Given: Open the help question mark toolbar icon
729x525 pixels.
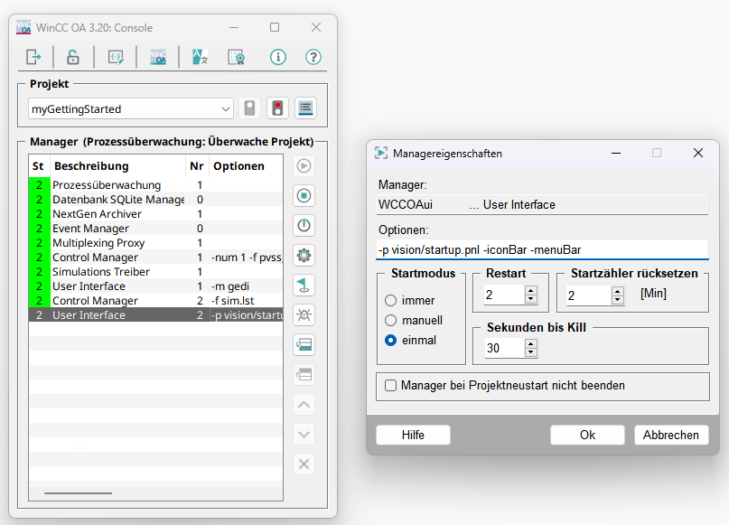Looking at the screenshot, I should 313,57.
